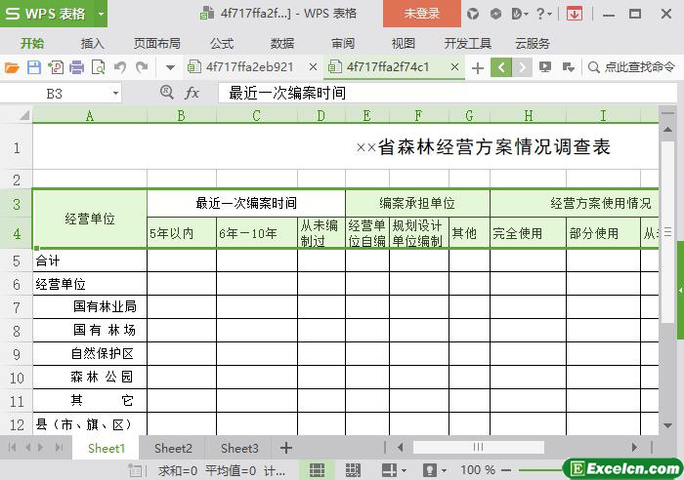Click the Print icon

(x=77, y=67)
